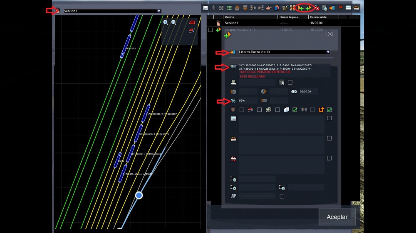416x233 pixels.
Task: Click the alarm clock icon
Action: [x=233, y=109]
